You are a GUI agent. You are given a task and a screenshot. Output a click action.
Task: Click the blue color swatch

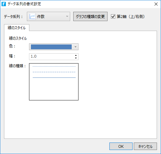pyautogui.click(x=51, y=47)
